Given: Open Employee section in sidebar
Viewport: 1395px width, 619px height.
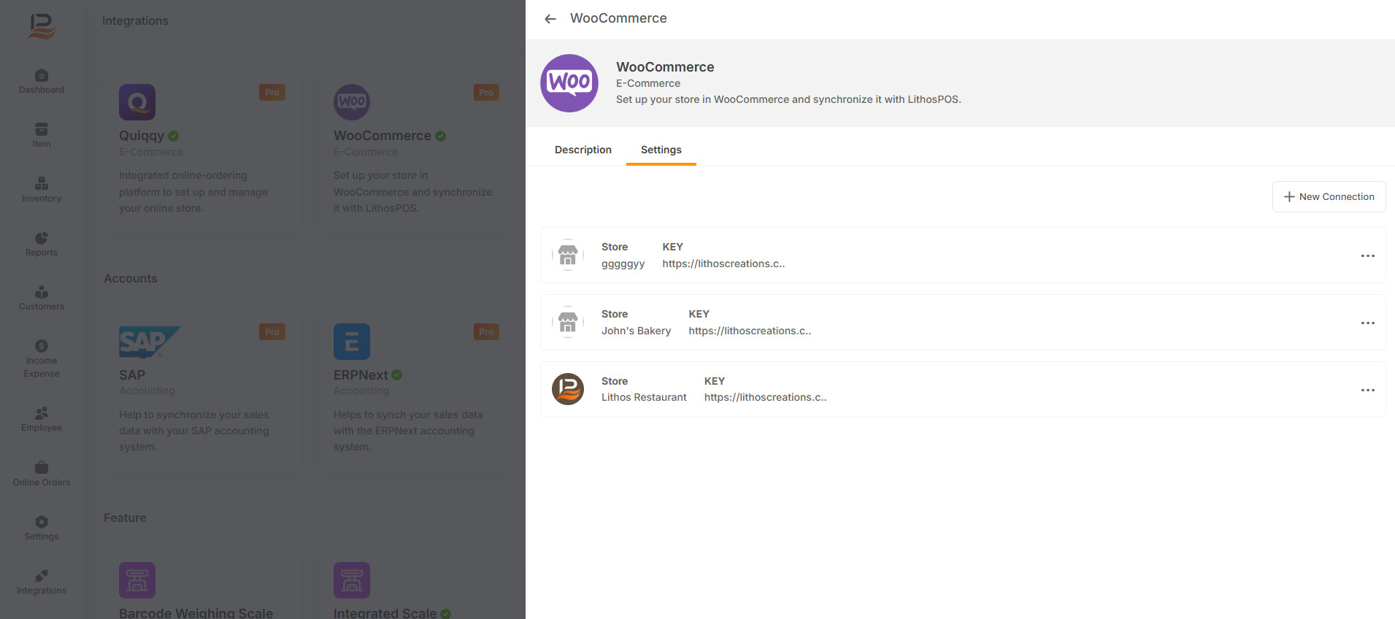Looking at the screenshot, I should click(x=42, y=419).
